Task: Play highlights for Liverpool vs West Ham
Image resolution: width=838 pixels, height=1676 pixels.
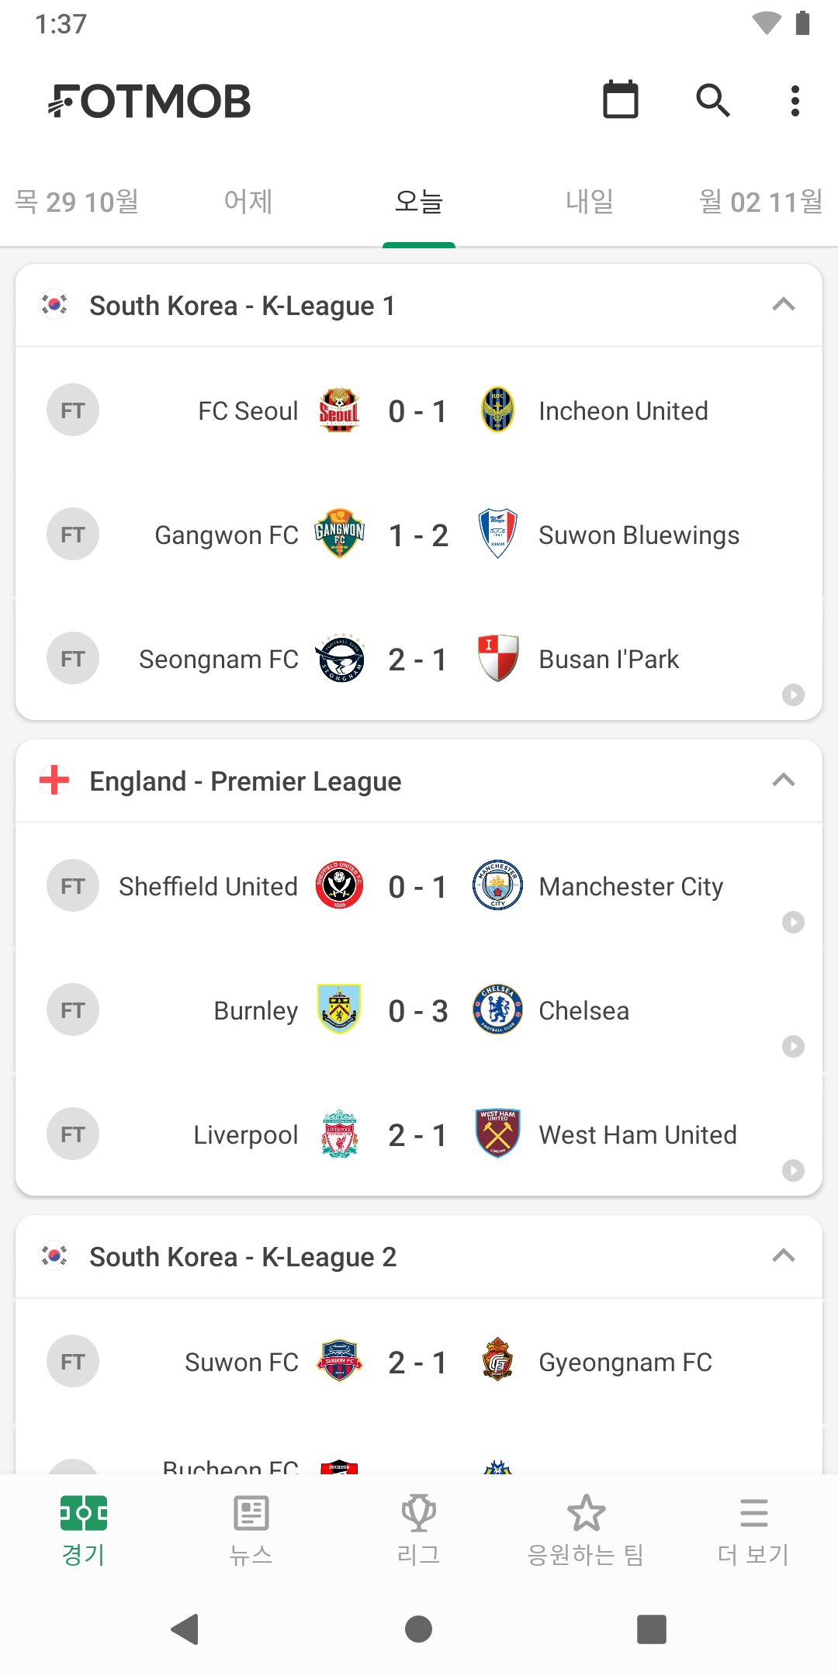Action: coord(793,1170)
